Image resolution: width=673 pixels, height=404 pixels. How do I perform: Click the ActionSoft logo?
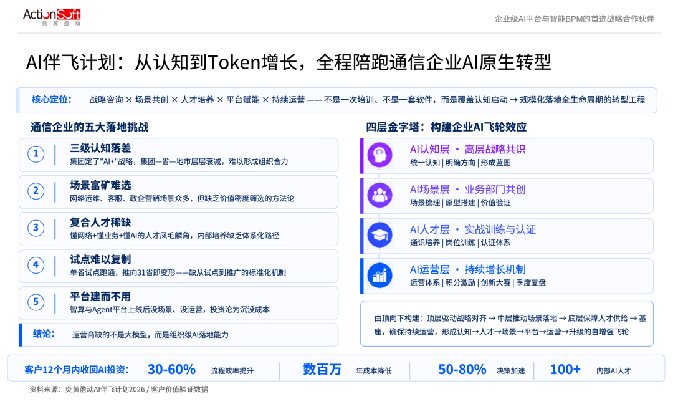[x=52, y=17]
